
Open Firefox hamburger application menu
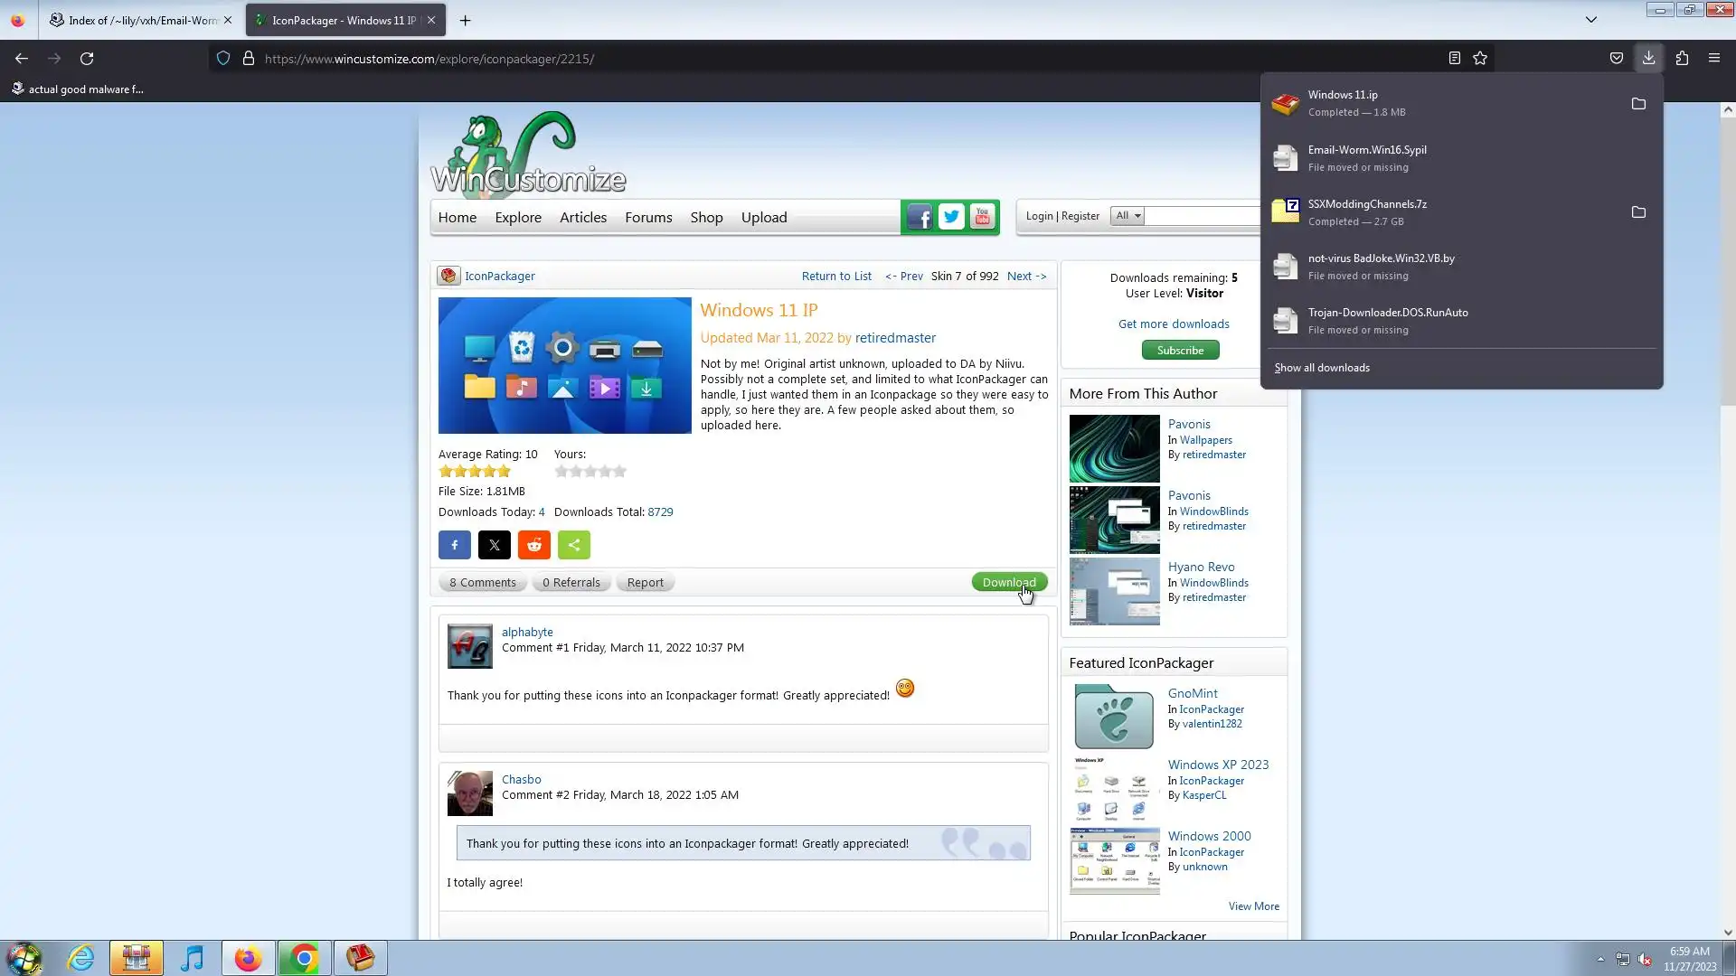1713,59
